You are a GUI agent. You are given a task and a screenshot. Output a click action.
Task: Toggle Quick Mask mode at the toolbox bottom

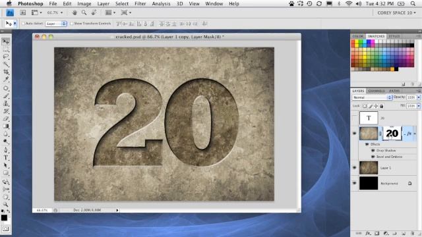point(6,229)
